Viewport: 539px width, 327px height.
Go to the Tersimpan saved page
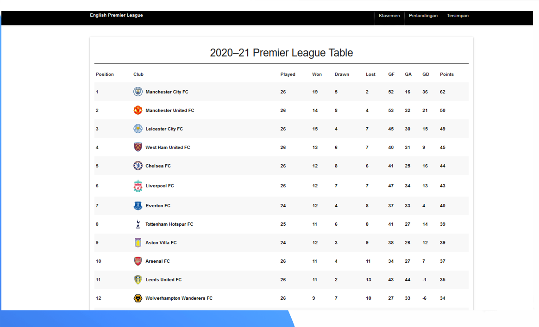click(458, 16)
